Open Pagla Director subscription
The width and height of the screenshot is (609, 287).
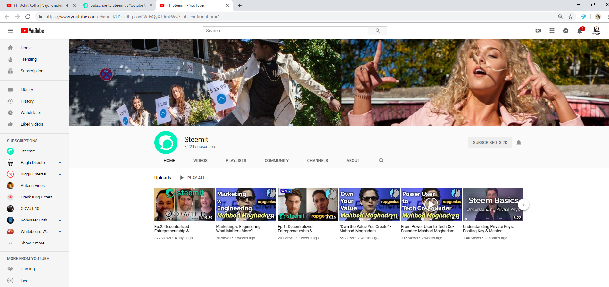(35, 163)
